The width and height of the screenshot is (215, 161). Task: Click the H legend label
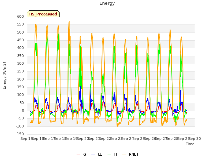pyautogui.click(x=116, y=154)
